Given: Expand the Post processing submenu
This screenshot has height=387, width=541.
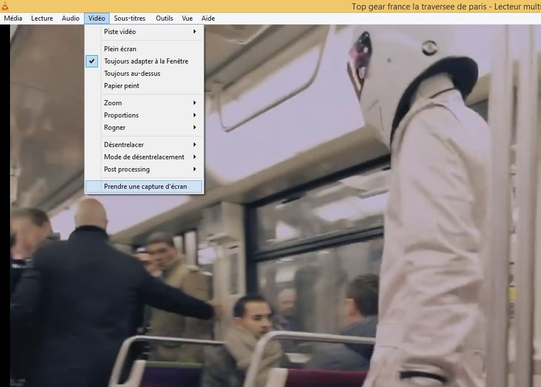Looking at the screenshot, I should (x=144, y=169).
